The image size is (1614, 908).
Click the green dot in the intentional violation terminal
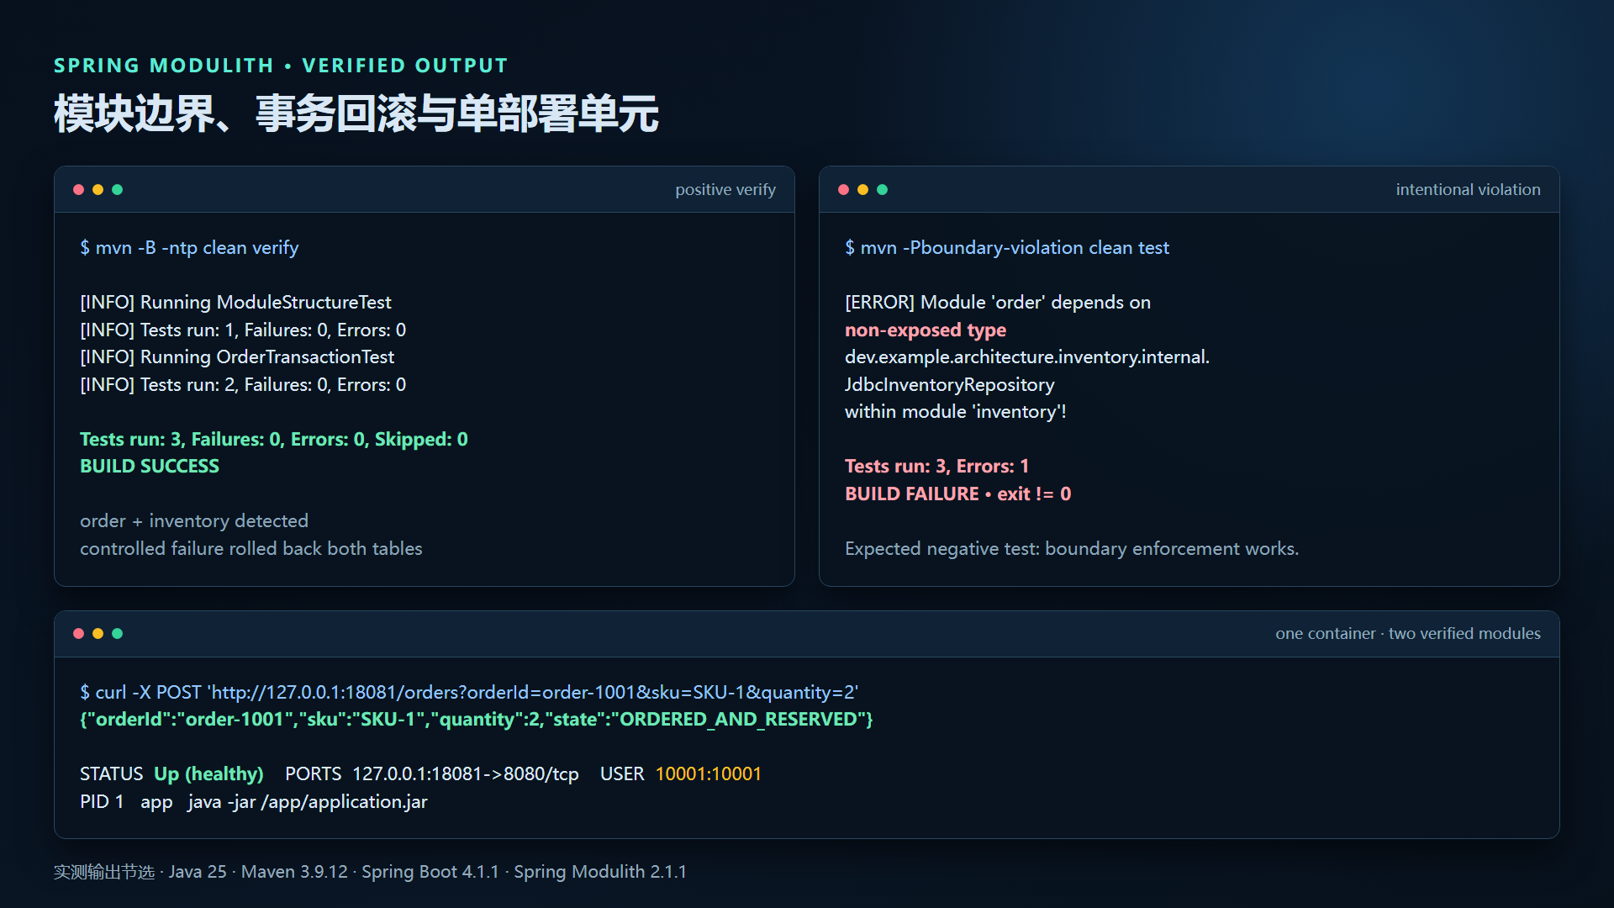coord(882,190)
